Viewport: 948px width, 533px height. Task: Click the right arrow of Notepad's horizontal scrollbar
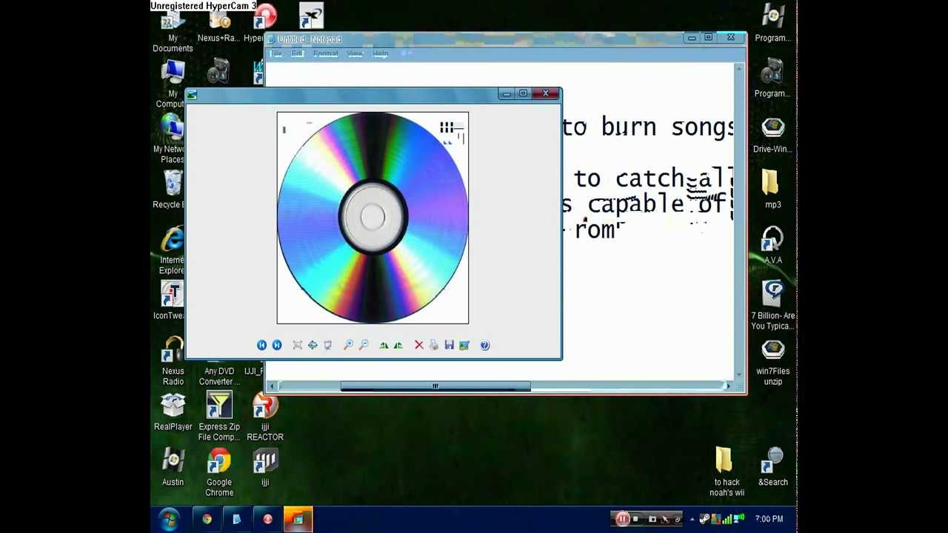tap(728, 386)
